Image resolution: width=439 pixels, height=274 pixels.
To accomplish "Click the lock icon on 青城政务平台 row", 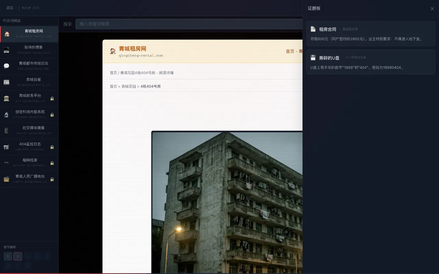I will pos(52,99).
